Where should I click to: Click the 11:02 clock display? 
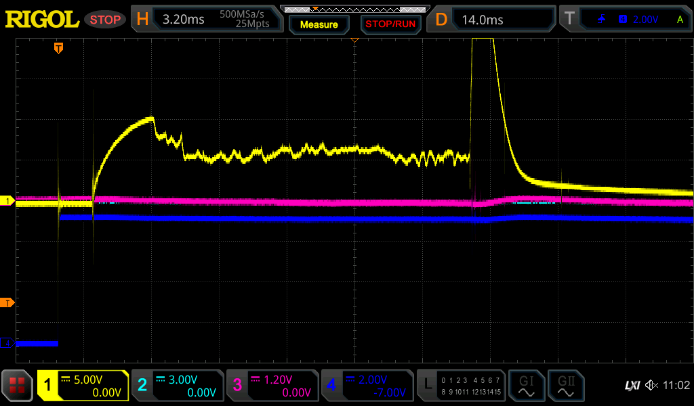tap(676, 386)
